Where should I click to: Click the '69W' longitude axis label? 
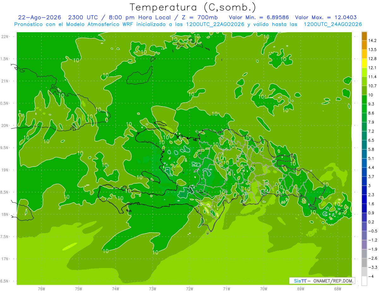[x=300, y=289]
